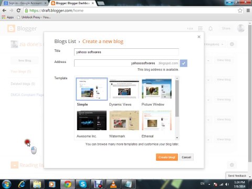Click the address availability check mark
The height and width of the screenshot is (189, 252).
pyautogui.click(x=184, y=63)
